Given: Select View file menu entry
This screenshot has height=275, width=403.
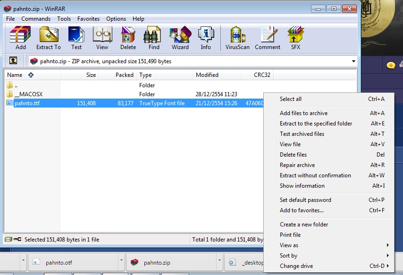Looking at the screenshot, I should (x=329, y=144).
